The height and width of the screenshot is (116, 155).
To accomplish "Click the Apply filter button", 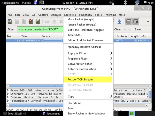I will click(x=128, y=29).
